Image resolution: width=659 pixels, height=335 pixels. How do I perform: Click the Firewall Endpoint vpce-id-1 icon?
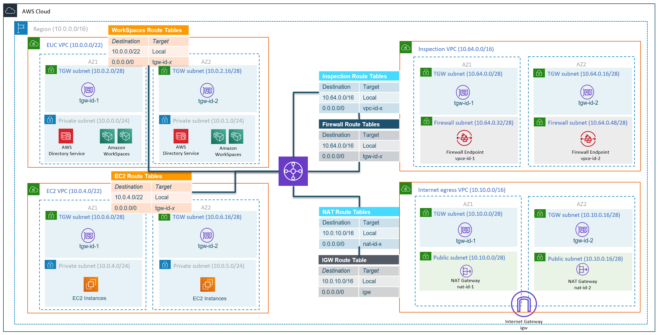click(x=464, y=138)
